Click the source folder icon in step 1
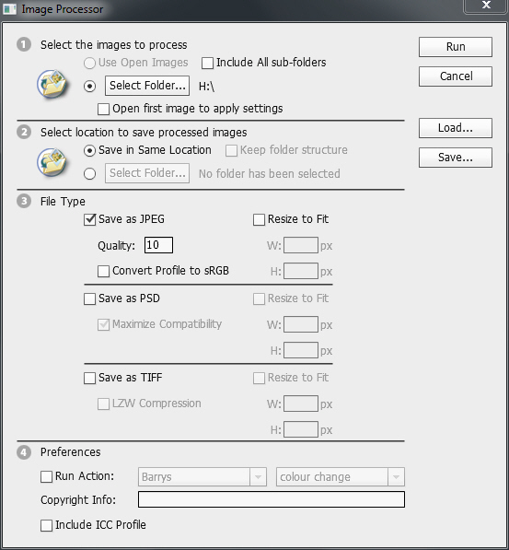 pyautogui.click(x=52, y=84)
